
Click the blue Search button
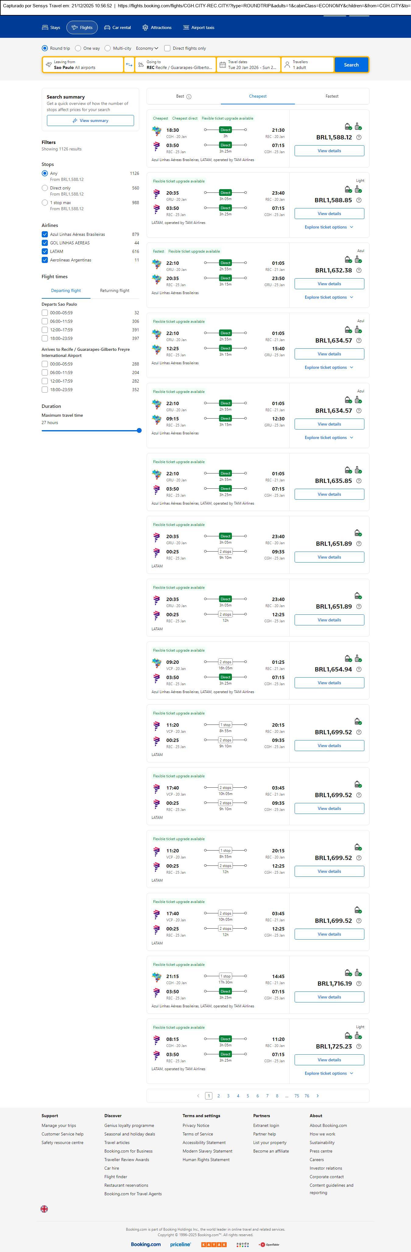pos(351,65)
